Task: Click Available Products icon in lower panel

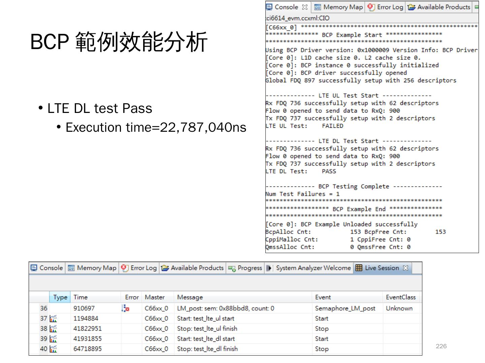Action: coord(165,268)
